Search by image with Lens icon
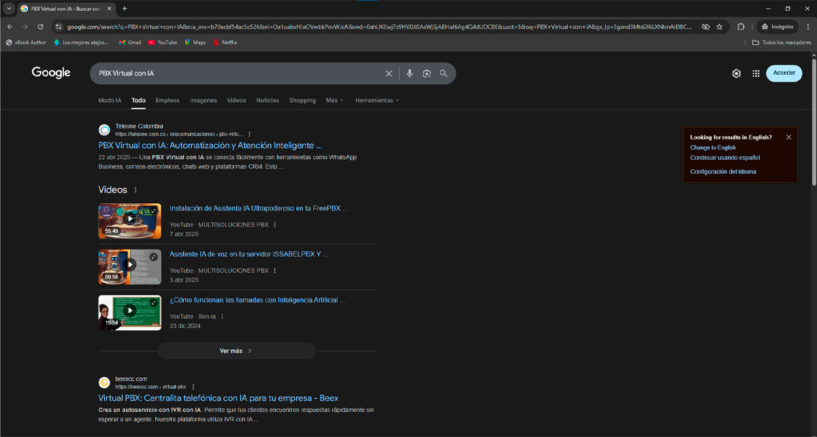 click(427, 73)
